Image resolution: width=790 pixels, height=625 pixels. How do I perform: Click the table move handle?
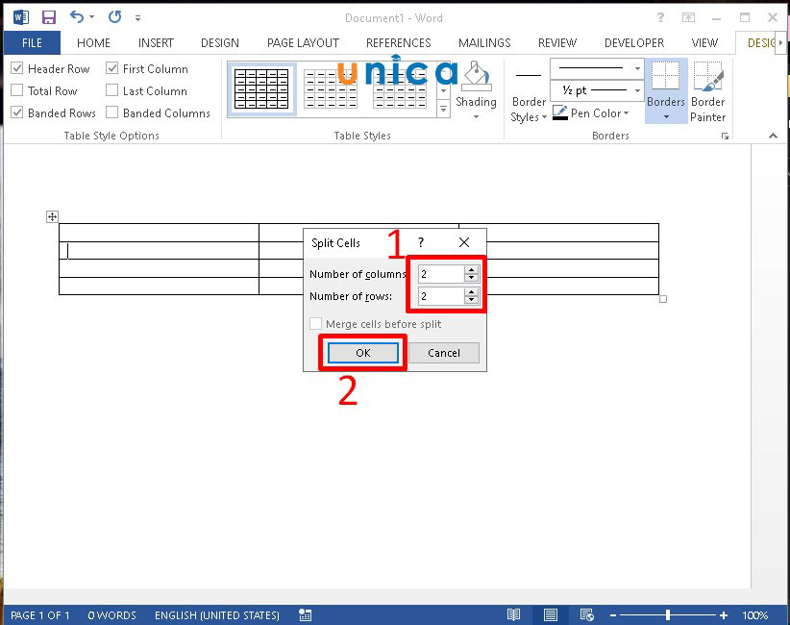coord(52,216)
